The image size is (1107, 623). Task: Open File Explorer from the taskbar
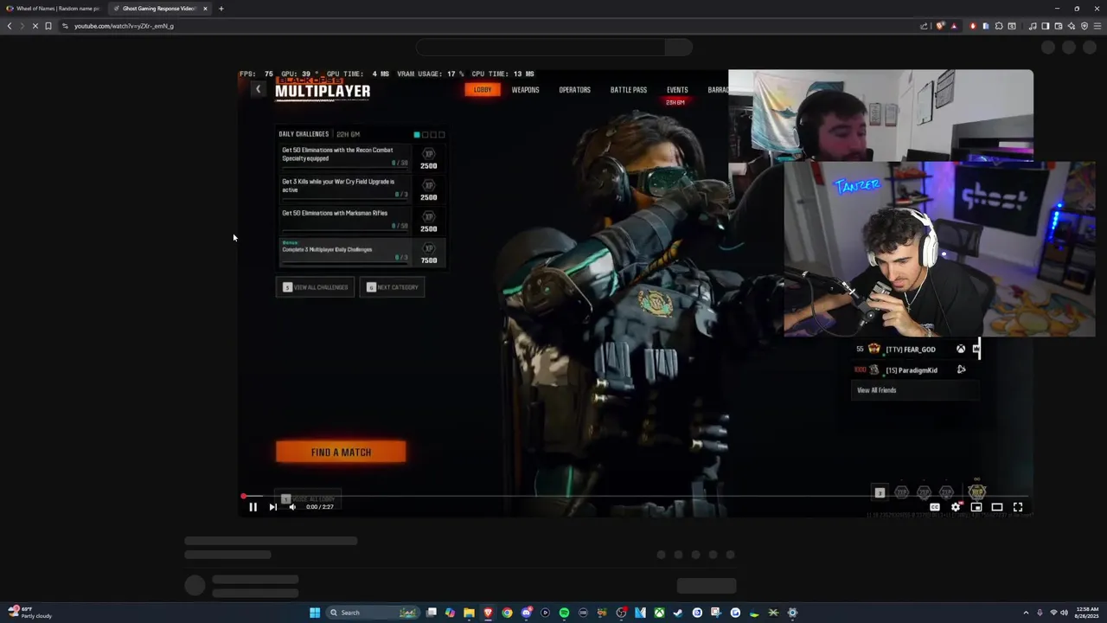point(469,613)
